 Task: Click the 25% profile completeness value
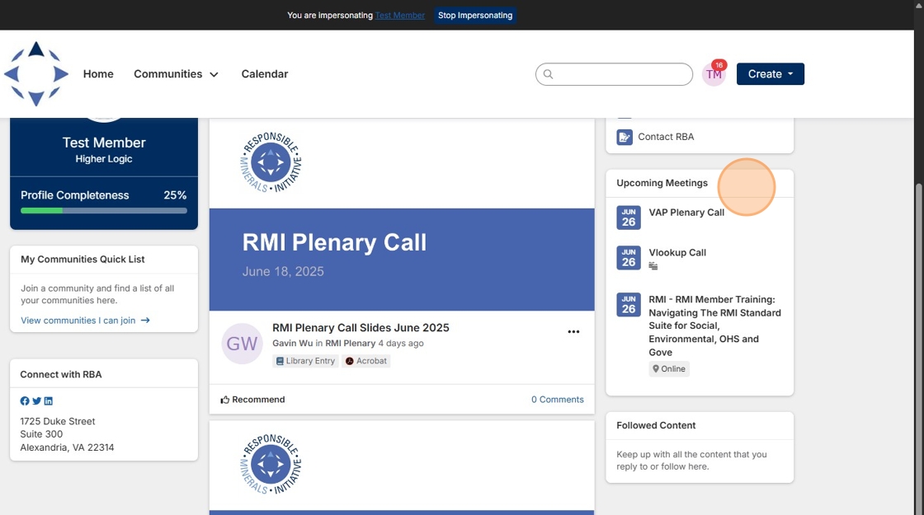(175, 195)
